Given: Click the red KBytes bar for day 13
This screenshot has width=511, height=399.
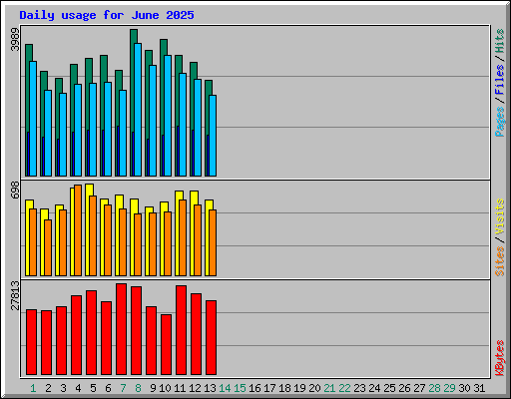Looking at the screenshot, I should [211, 337].
